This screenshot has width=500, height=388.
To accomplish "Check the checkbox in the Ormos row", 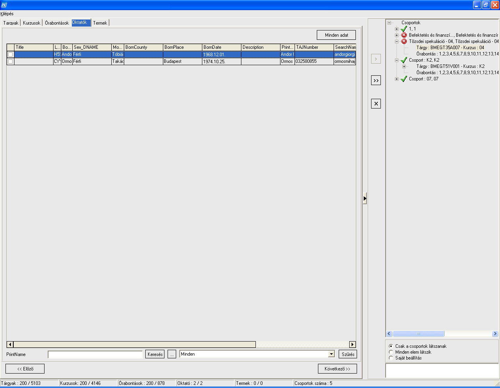I will 10,61.
